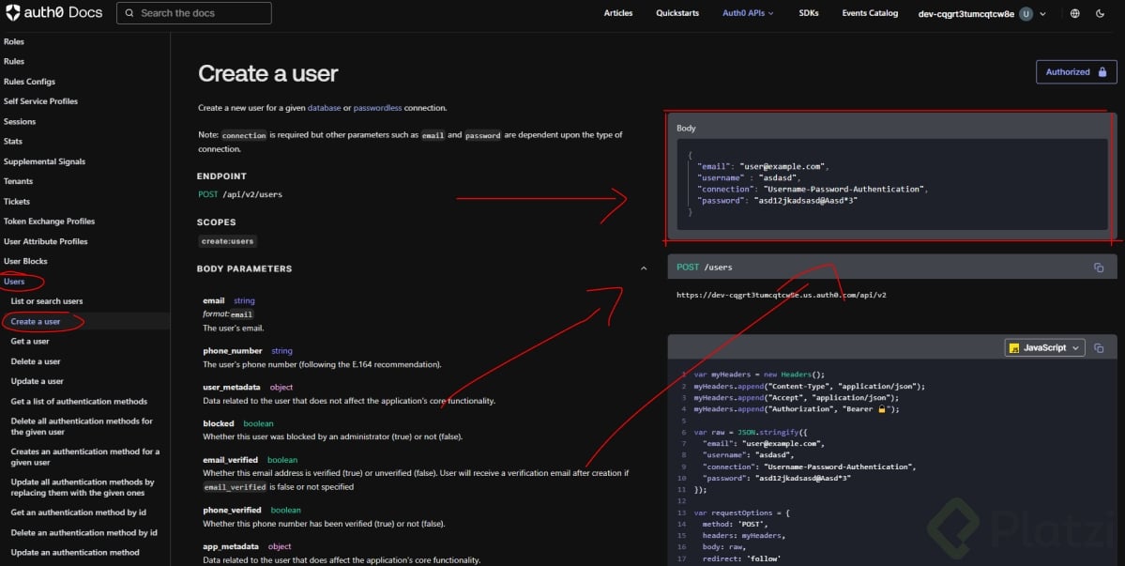Open Delete an authentication method by id
The height and width of the screenshot is (566, 1125).
(x=84, y=532)
